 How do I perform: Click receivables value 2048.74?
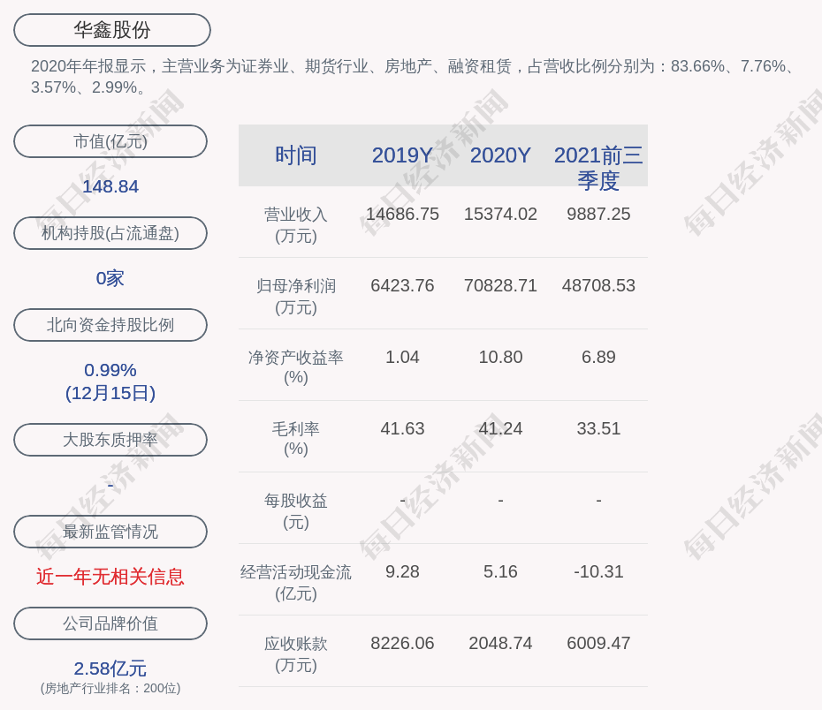500,644
